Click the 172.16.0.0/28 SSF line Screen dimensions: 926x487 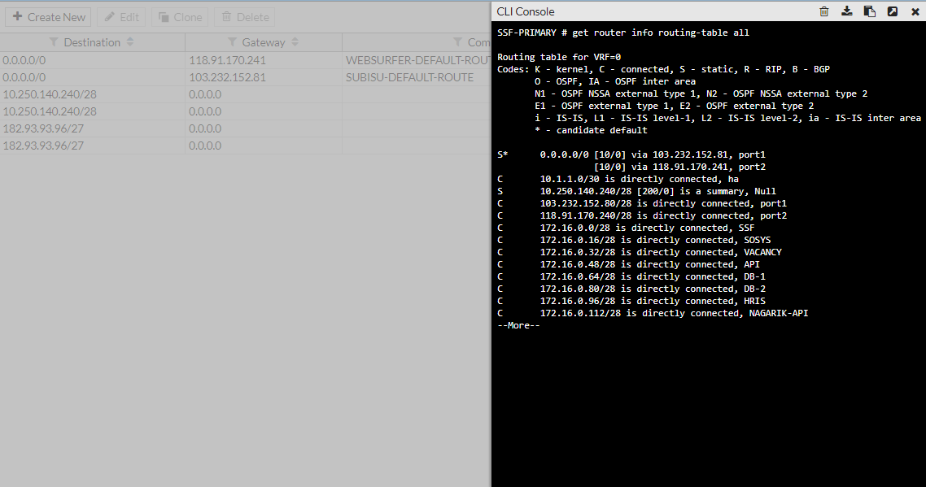[x=626, y=228]
